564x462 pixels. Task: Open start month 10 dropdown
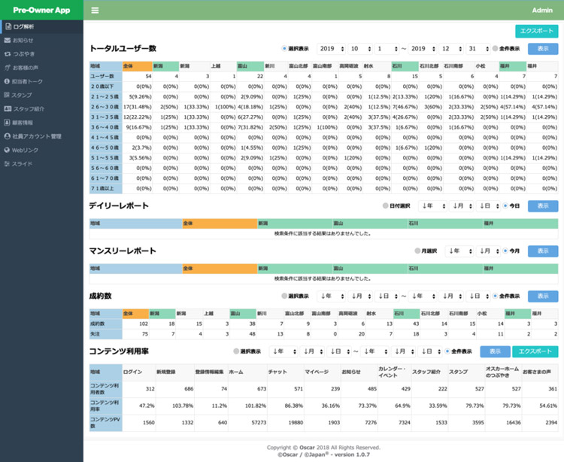click(x=360, y=49)
